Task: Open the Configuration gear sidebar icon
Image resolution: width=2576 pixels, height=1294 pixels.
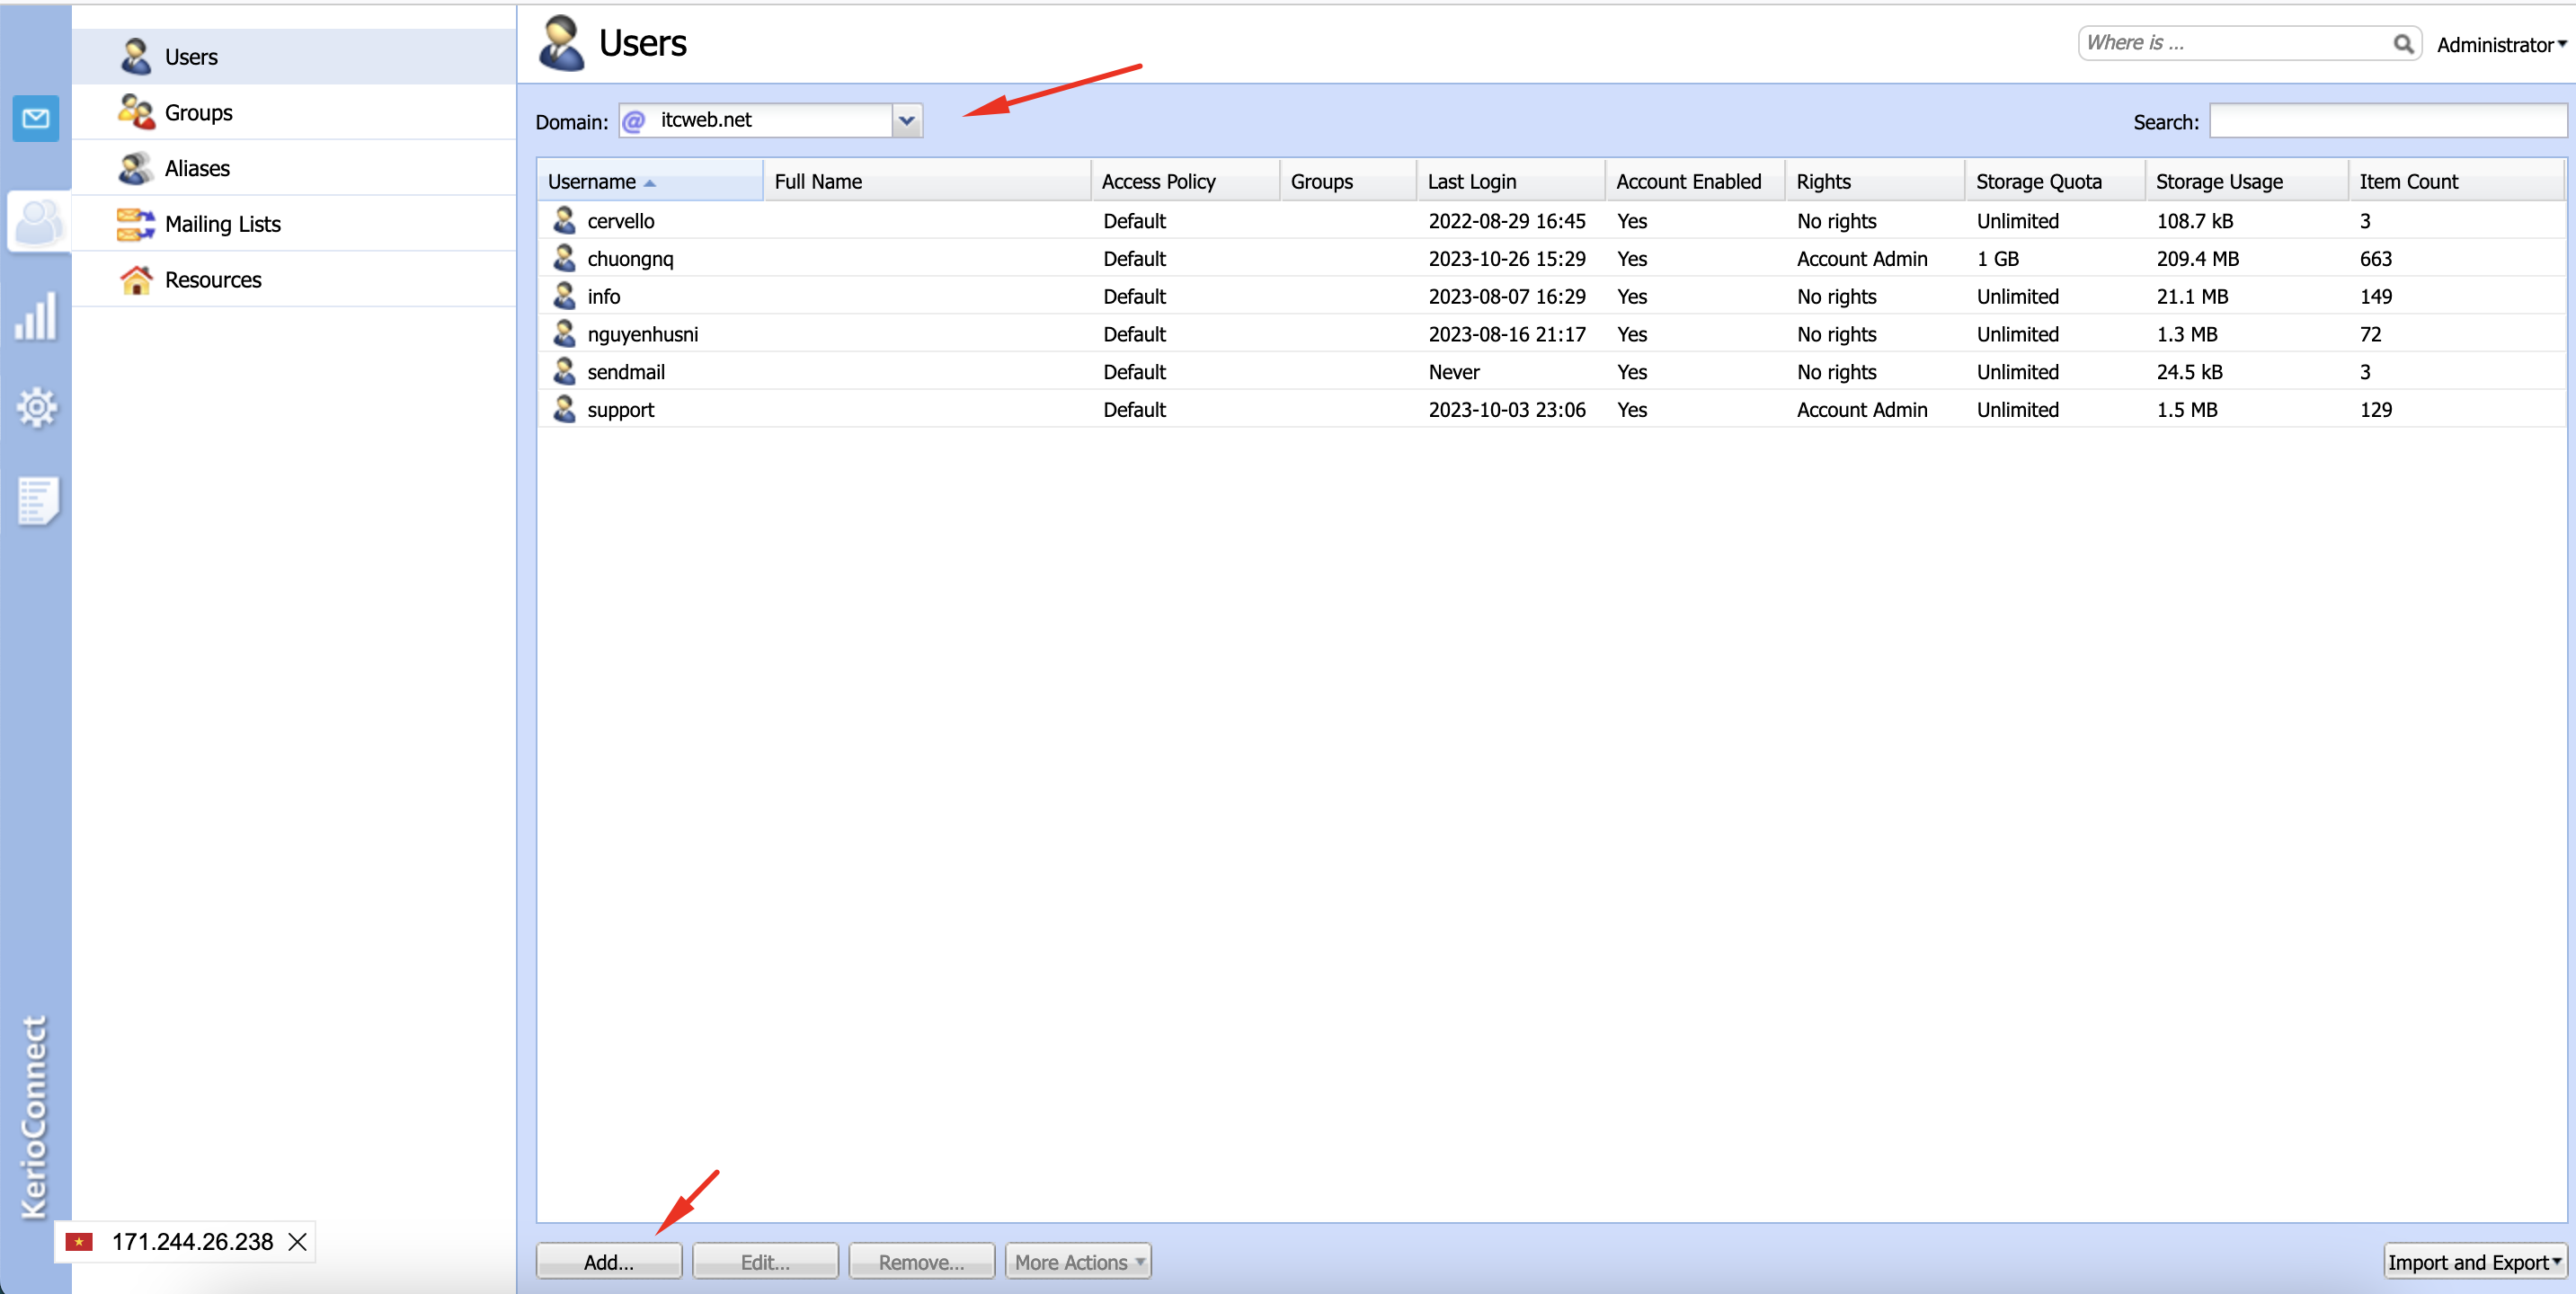Action: point(36,407)
